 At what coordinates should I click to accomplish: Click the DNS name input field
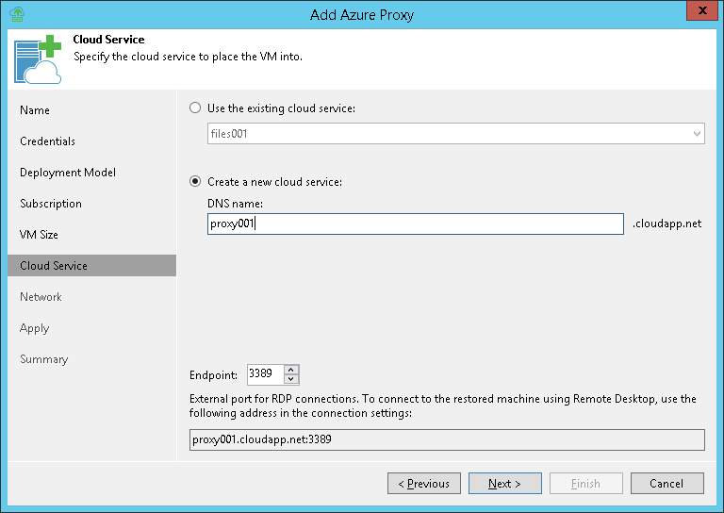(x=416, y=223)
